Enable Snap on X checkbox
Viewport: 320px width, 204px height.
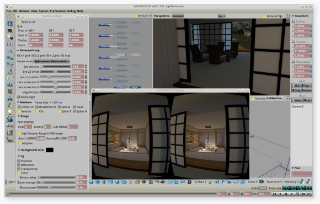point(30,30)
